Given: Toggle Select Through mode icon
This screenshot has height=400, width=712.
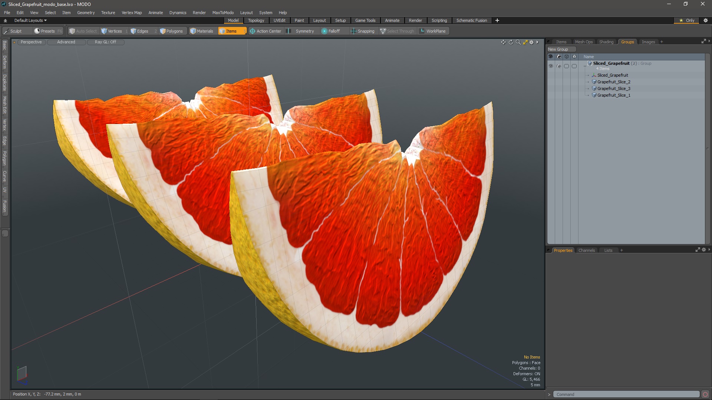Looking at the screenshot, I should coord(383,31).
